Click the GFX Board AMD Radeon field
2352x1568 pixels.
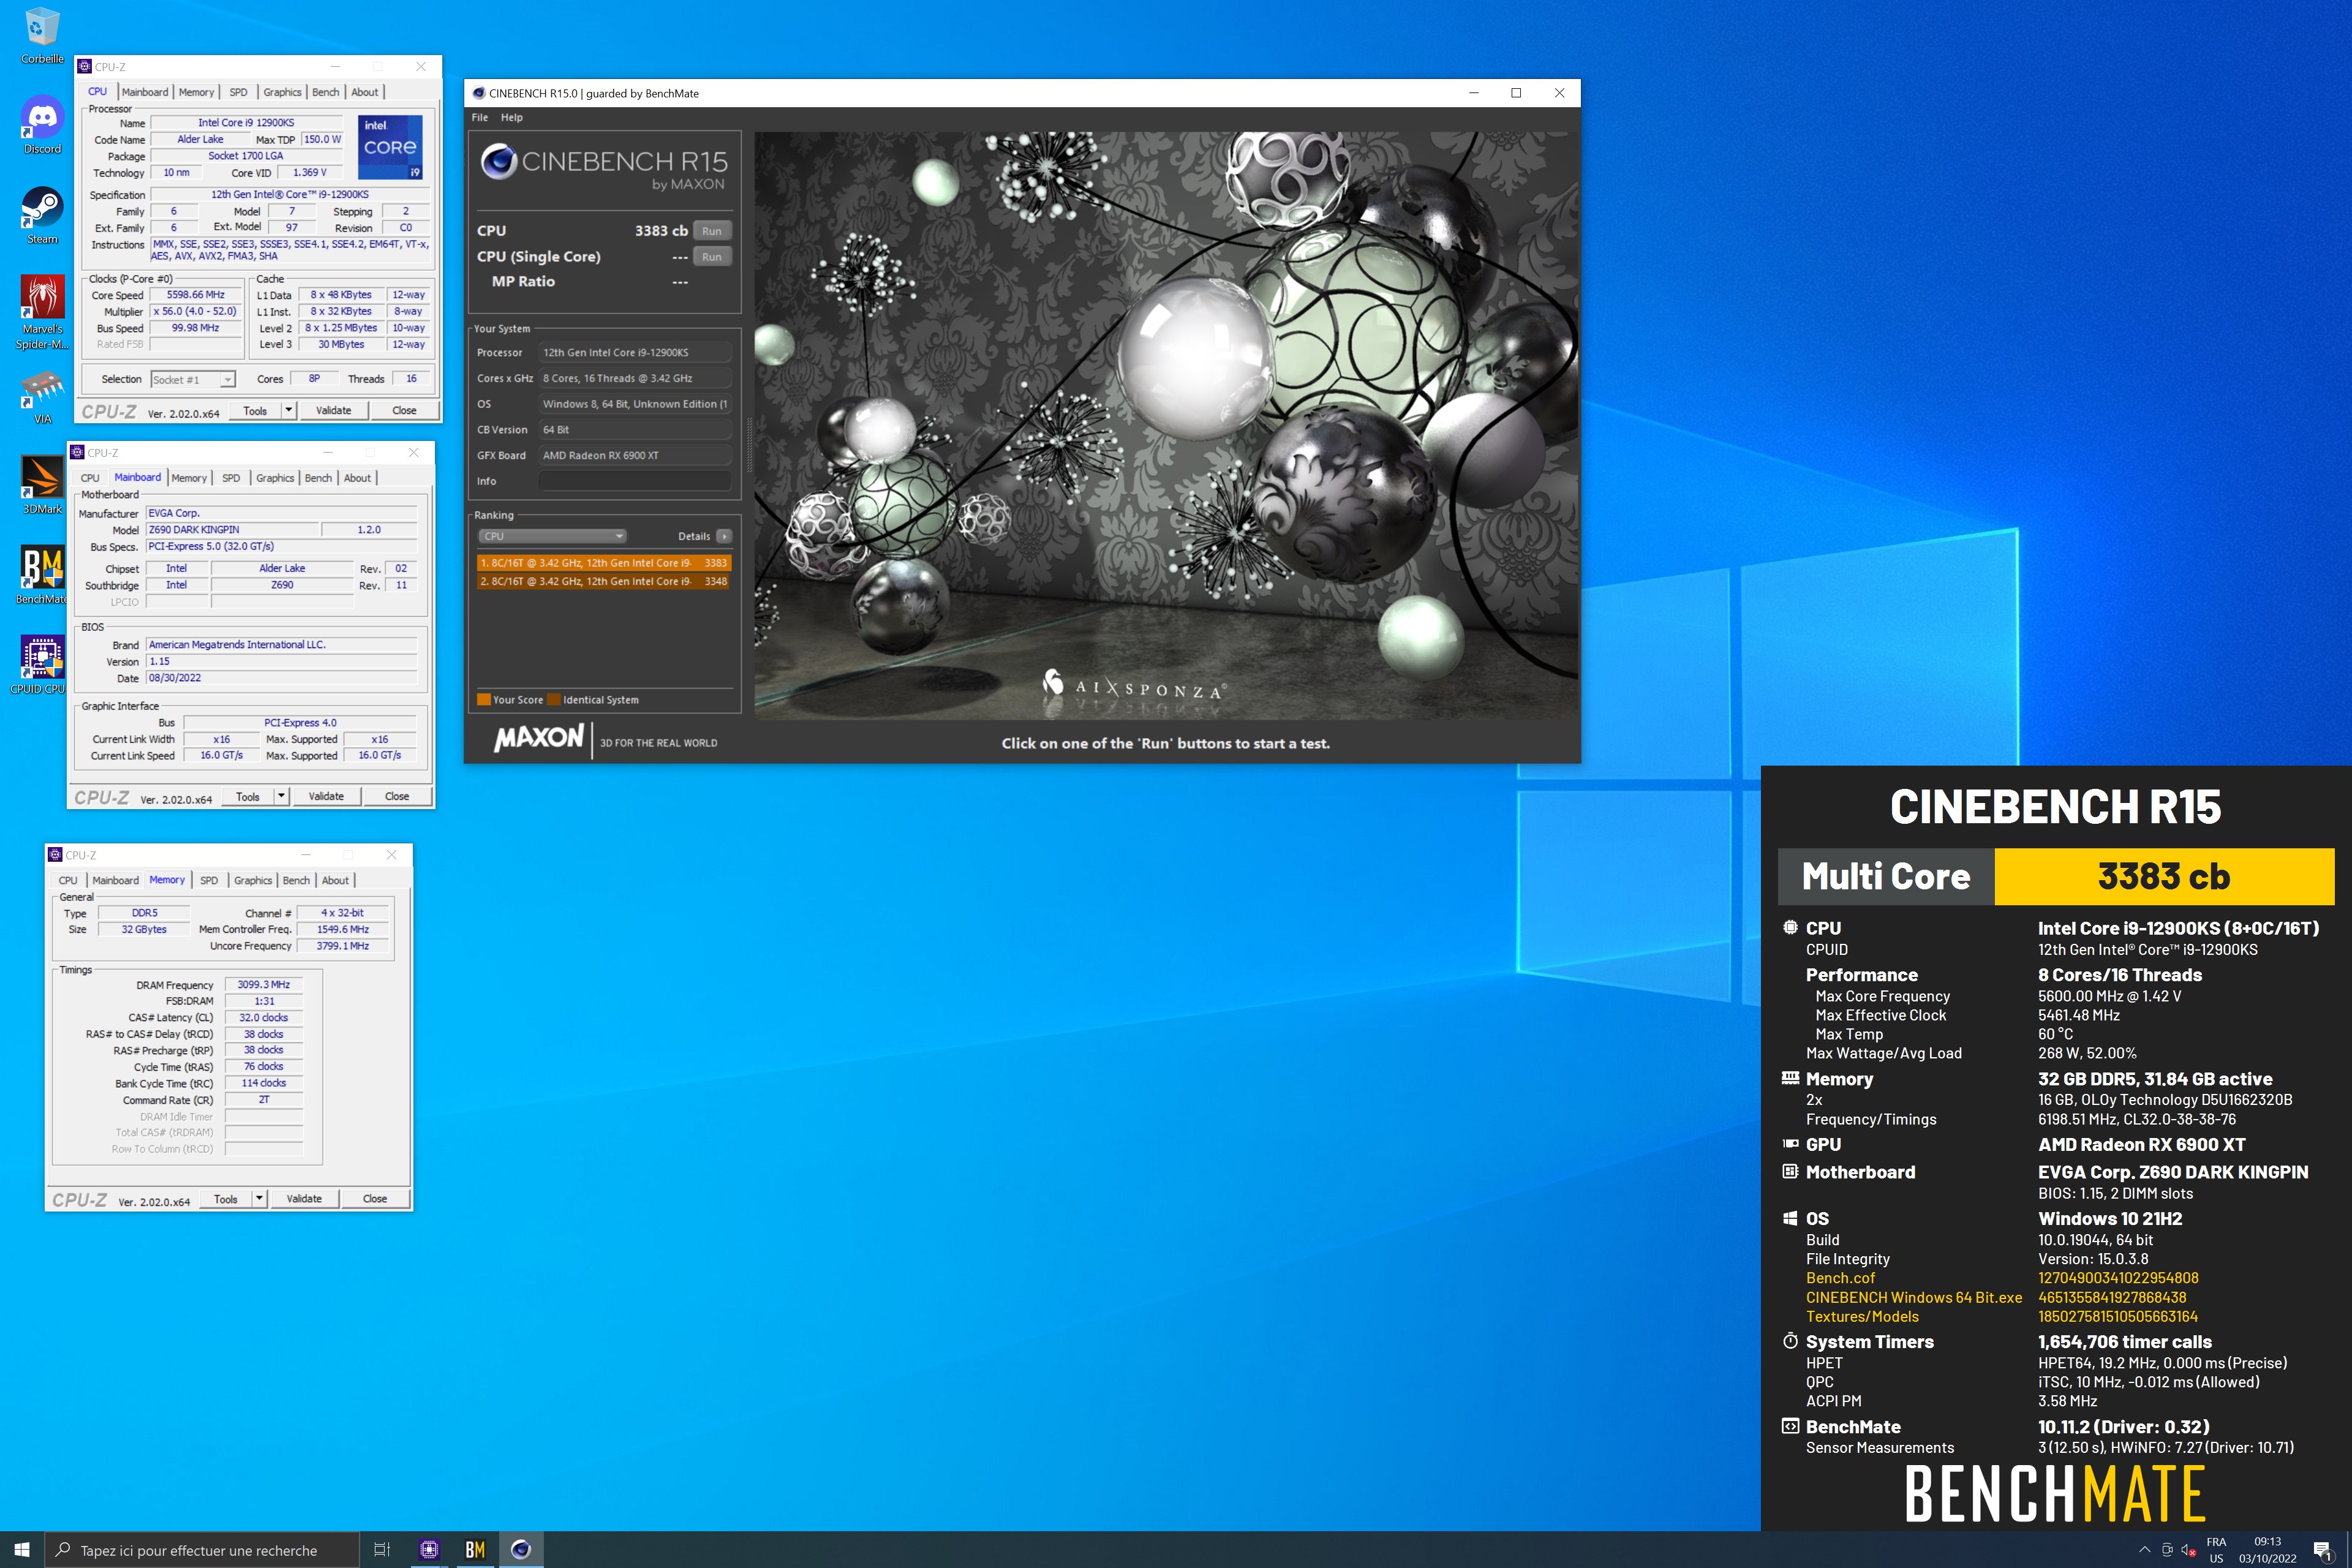(x=635, y=455)
